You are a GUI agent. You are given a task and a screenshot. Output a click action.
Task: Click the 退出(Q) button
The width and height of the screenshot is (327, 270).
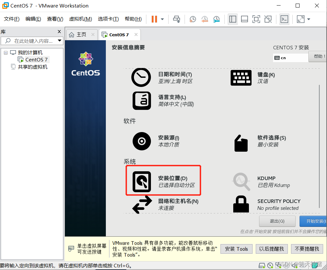tap(277, 221)
